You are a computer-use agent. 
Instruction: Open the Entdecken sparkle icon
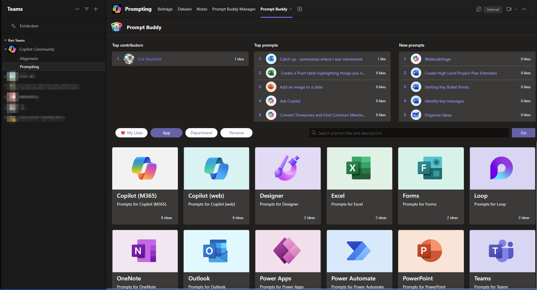point(13,26)
